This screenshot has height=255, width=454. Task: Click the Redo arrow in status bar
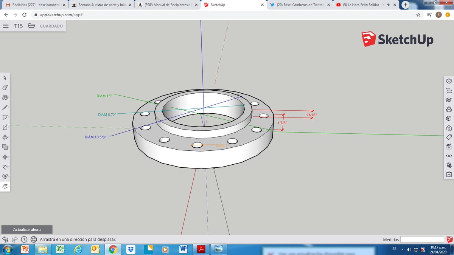coord(14,239)
